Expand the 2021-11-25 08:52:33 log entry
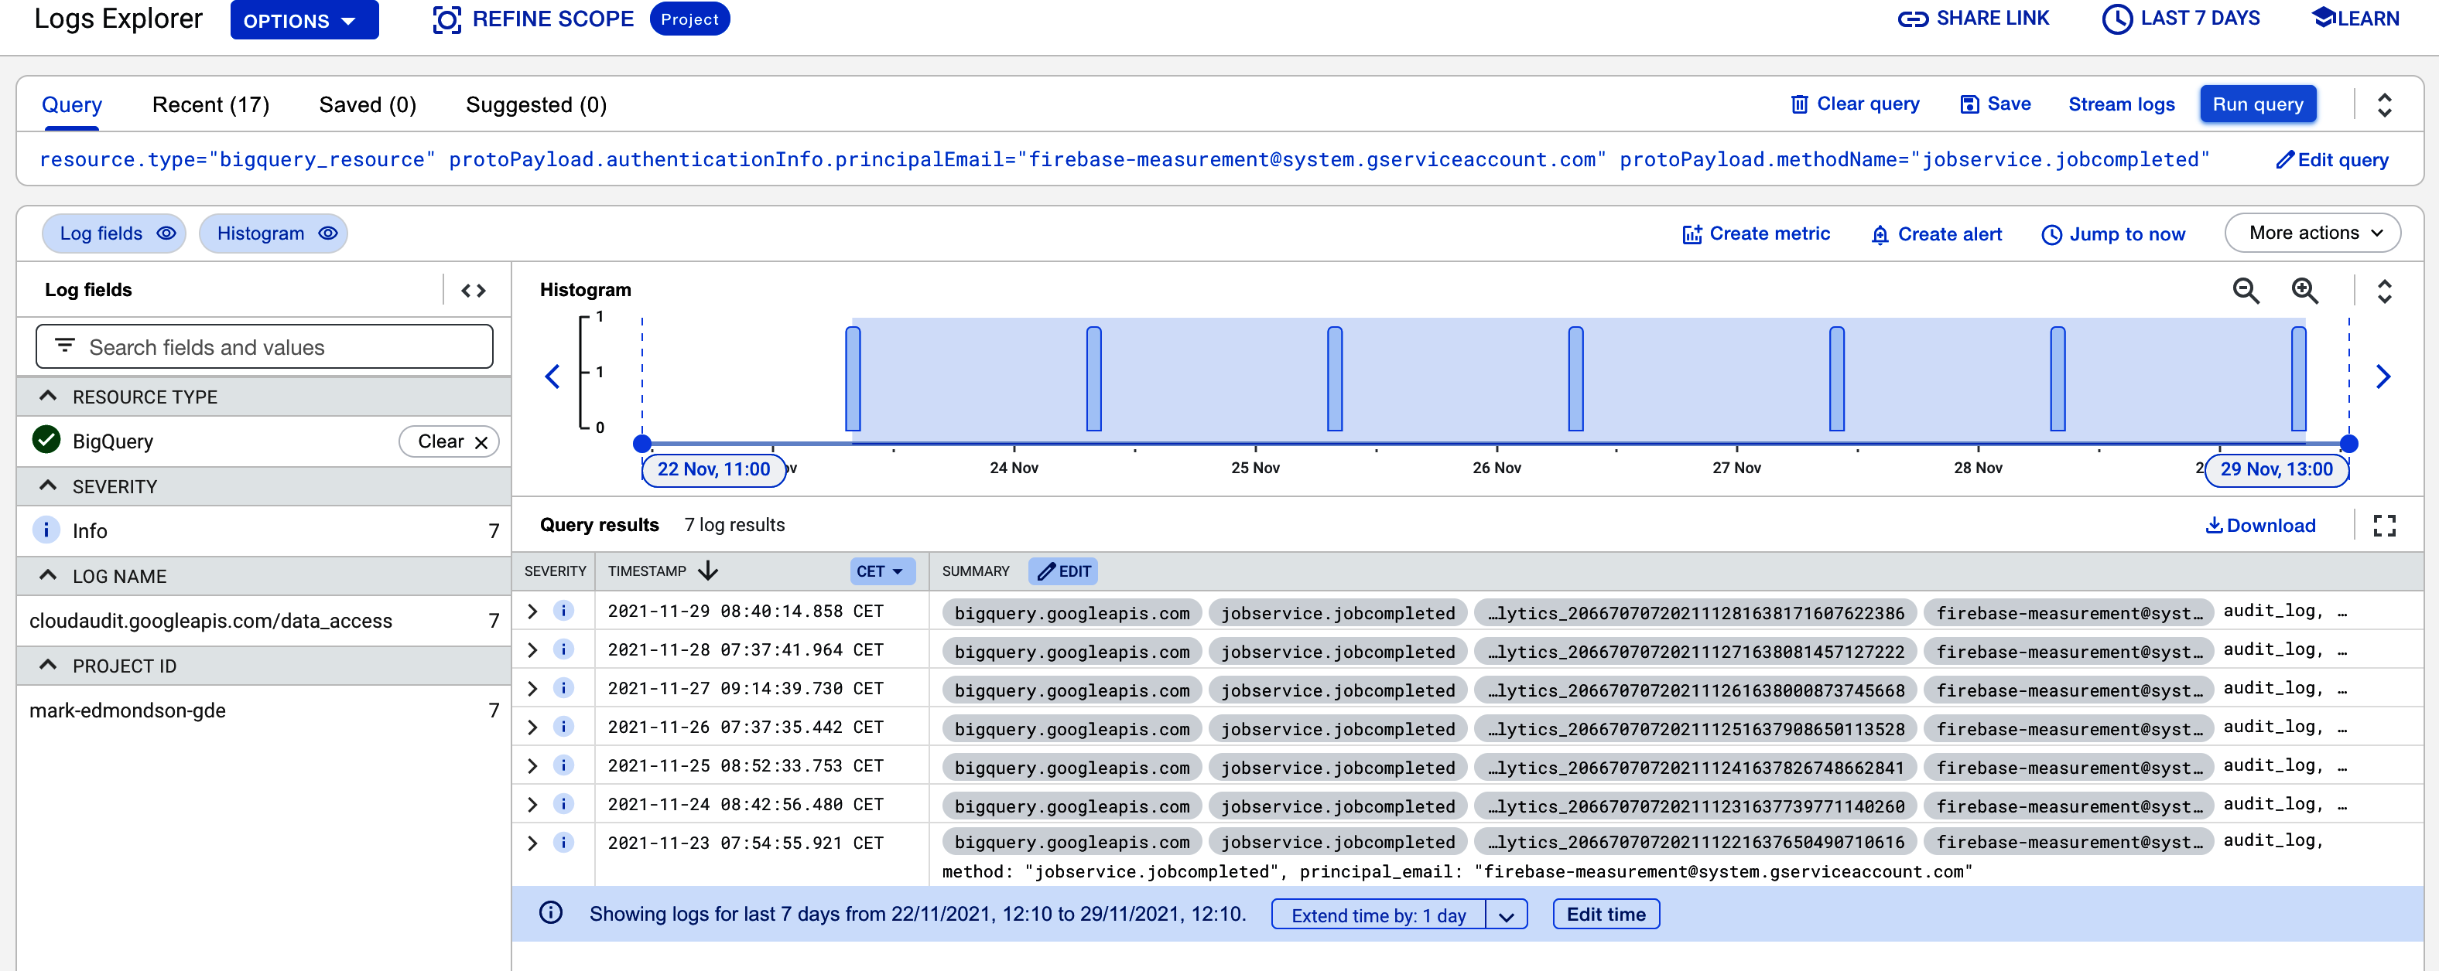The image size is (2439, 971). pyautogui.click(x=532, y=765)
